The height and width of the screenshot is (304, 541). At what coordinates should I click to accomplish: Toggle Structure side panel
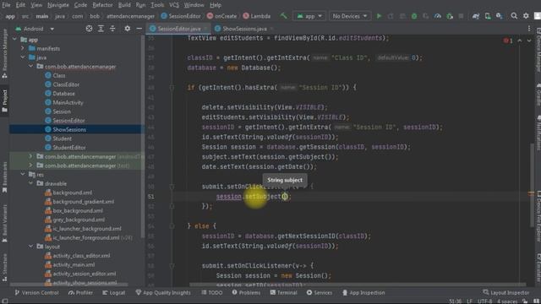[4, 267]
